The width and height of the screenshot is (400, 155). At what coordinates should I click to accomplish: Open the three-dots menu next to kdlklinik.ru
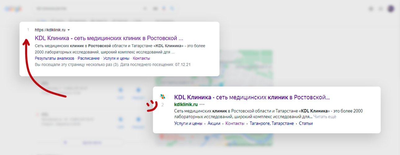[202, 104]
